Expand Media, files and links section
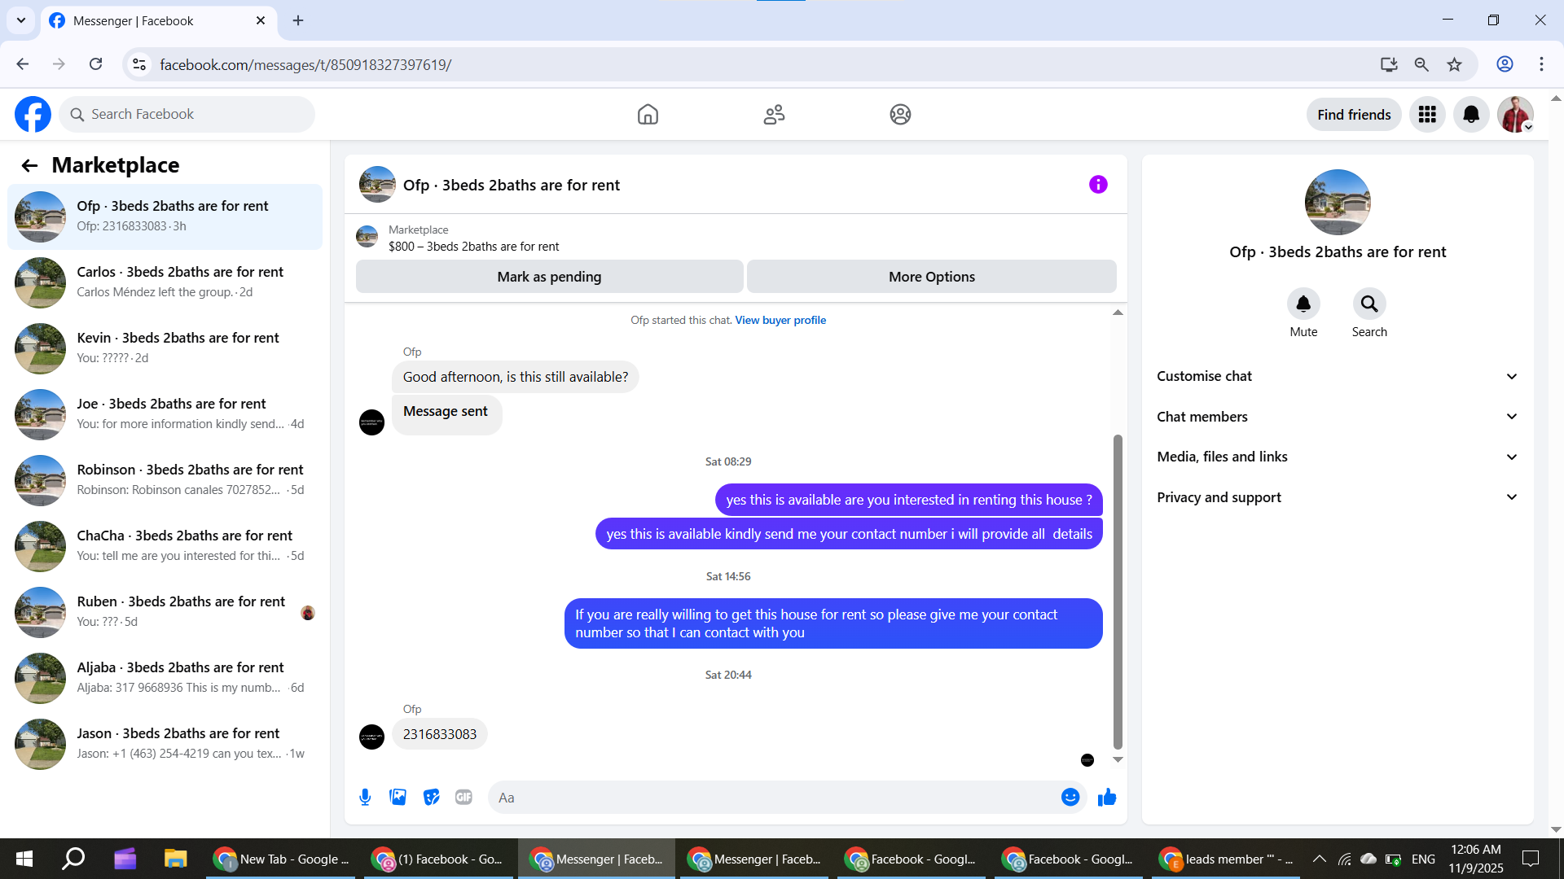Screen dimensions: 1564x879 click(x=1337, y=457)
